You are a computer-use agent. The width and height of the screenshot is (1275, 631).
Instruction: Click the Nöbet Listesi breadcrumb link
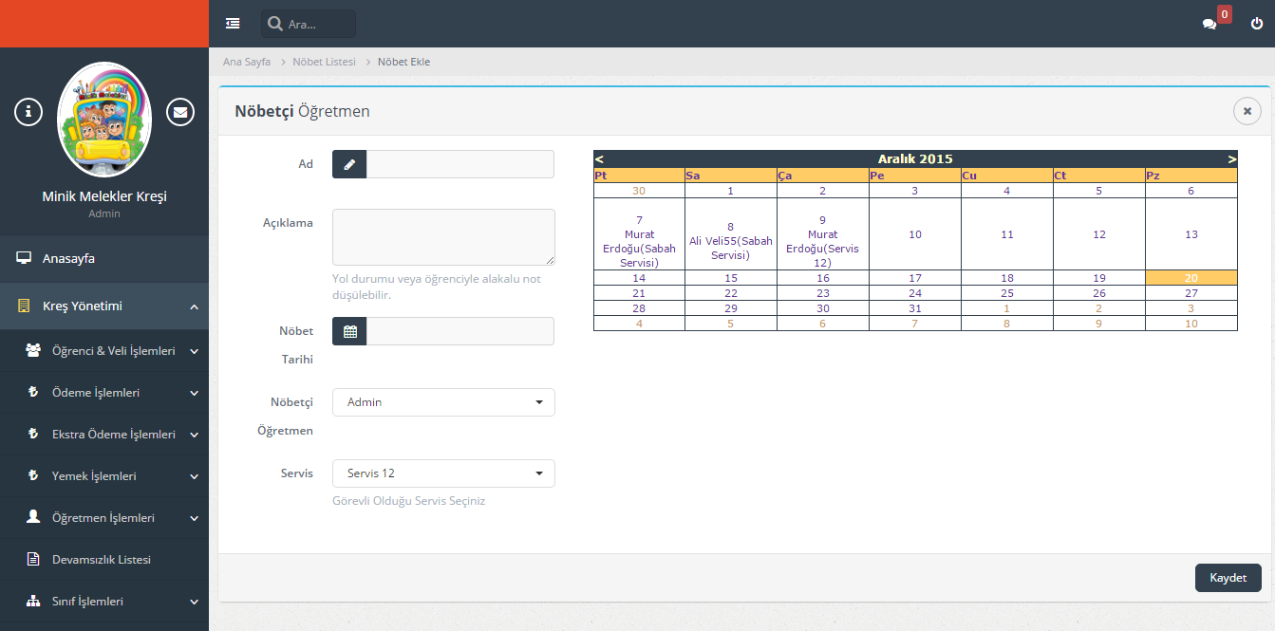(324, 62)
